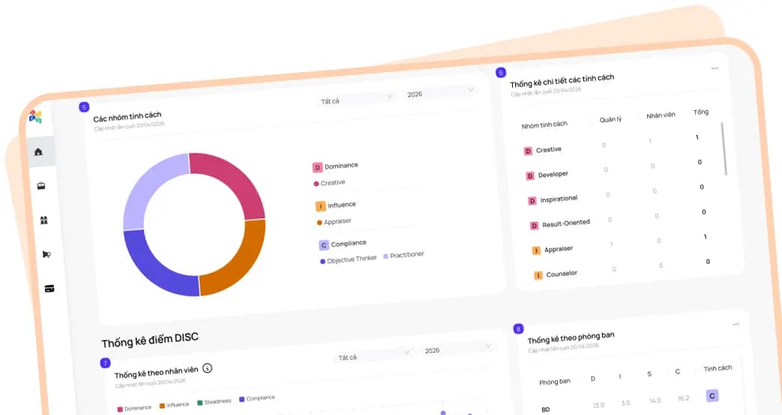The height and width of the screenshot is (415, 782).
Task: Click the Dominance group heading in the donut legend
Action: (x=341, y=165)
